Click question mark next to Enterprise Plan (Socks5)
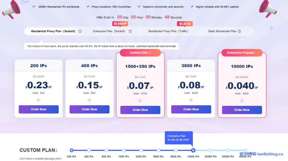The width and height of the screenshot is (288, 161). [x=130, y=31]
